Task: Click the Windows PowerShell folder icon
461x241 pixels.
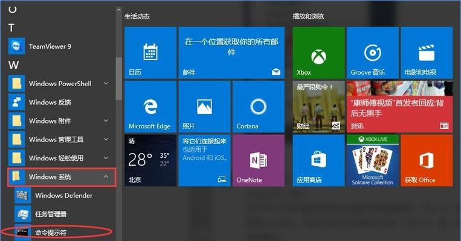Action: [x=16, y=84]
